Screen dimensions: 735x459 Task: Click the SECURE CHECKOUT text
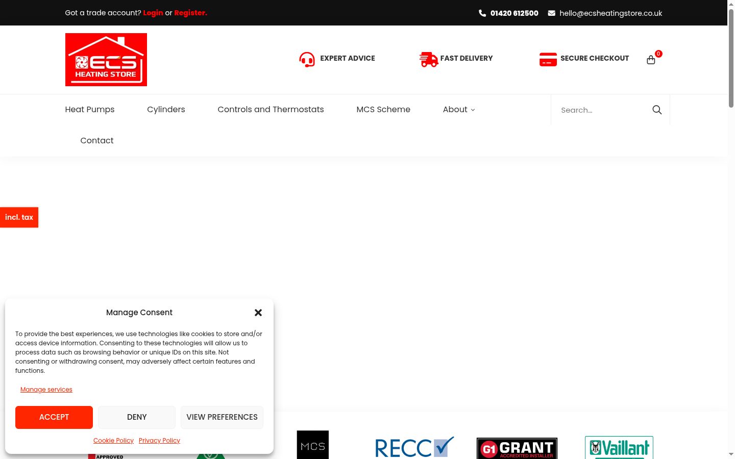click(x=595, y=58)
